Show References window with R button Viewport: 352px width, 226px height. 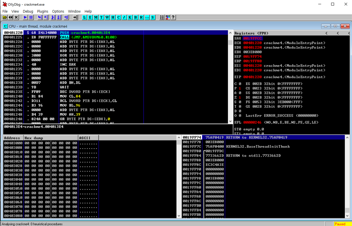point(141,17)
